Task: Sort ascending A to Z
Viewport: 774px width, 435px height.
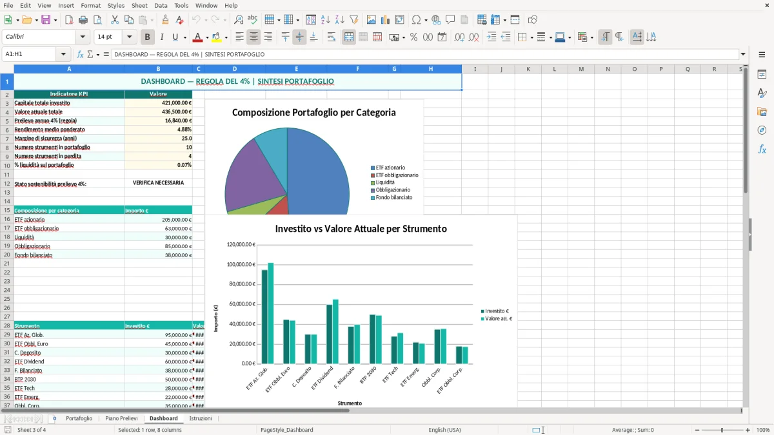Action: 326,20
